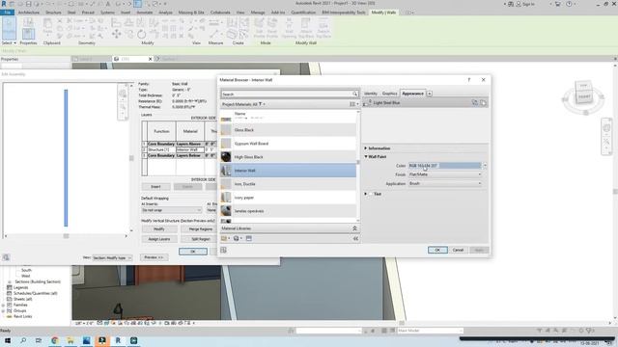
Task: Select the Ivory paper material
Action: (288, 198)
